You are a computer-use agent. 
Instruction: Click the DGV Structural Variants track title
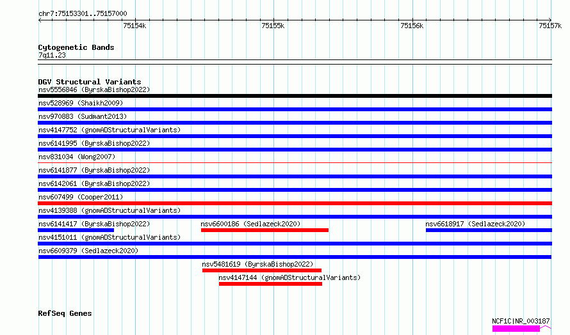90,82
